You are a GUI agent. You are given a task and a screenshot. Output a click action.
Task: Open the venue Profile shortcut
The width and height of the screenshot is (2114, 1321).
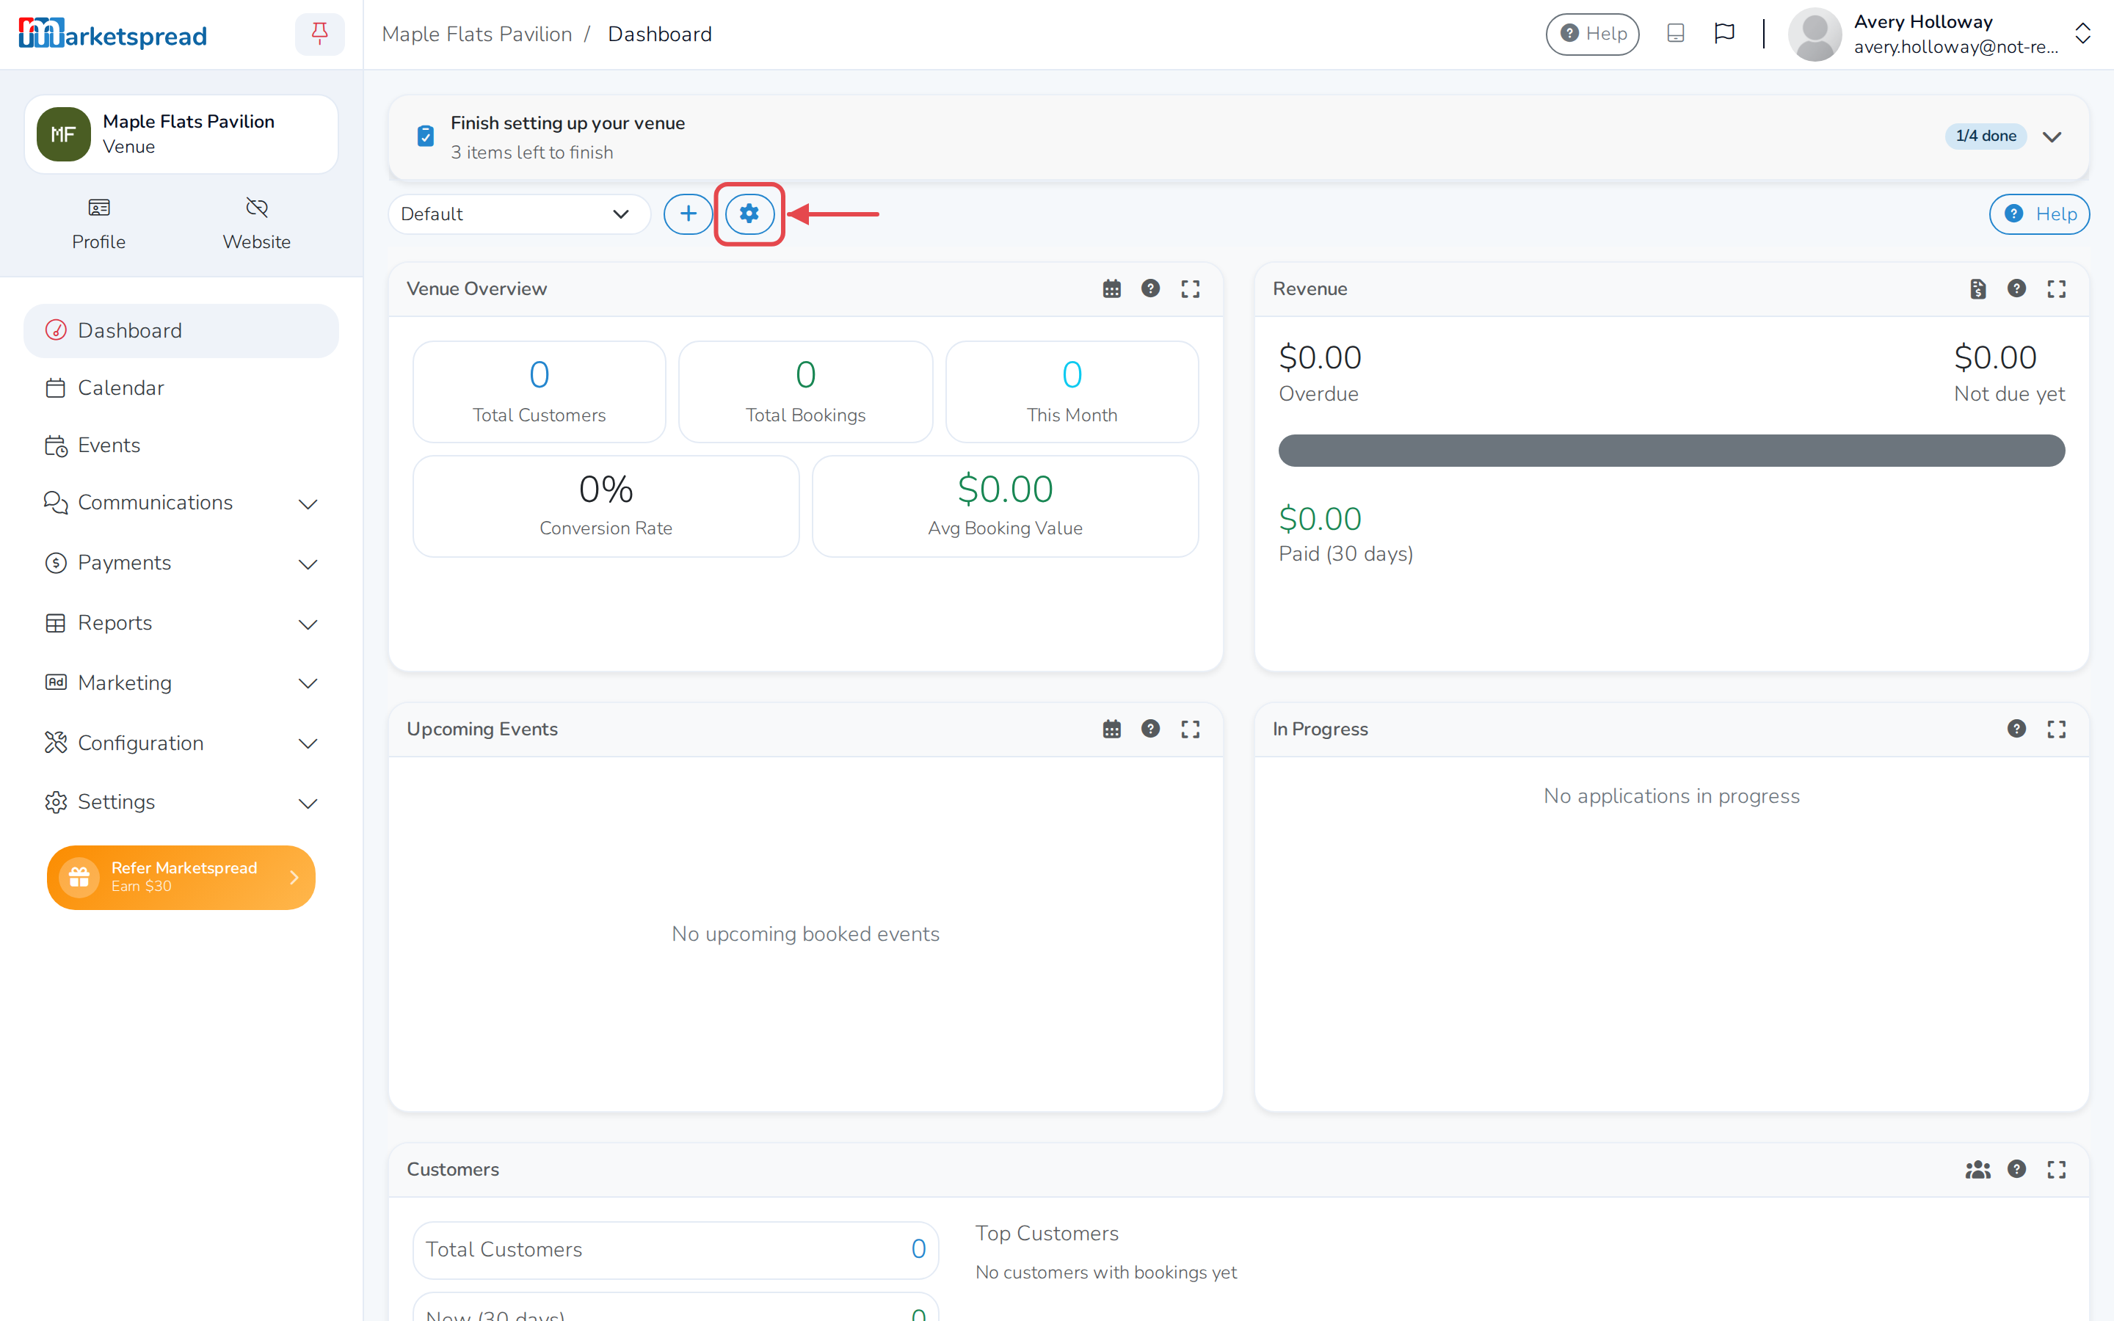point(98,225)
